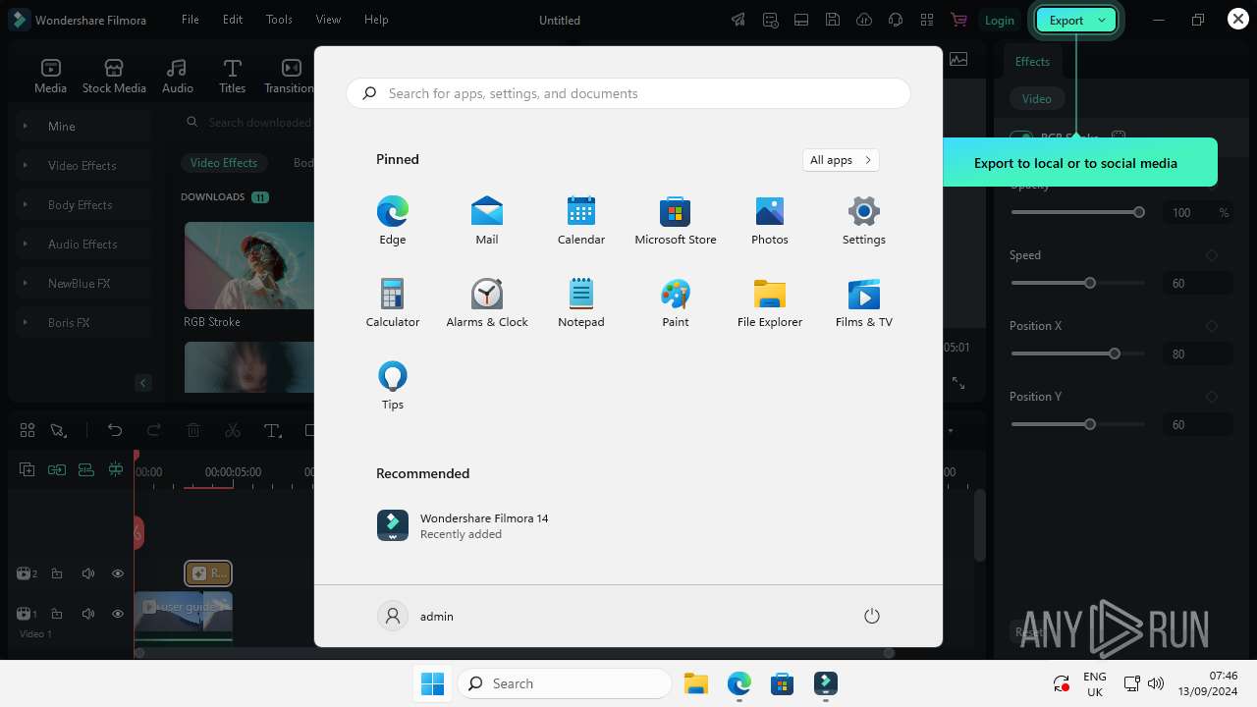Open recommended Wondershare Filmora 14
1257x707 pixels.
464,525
